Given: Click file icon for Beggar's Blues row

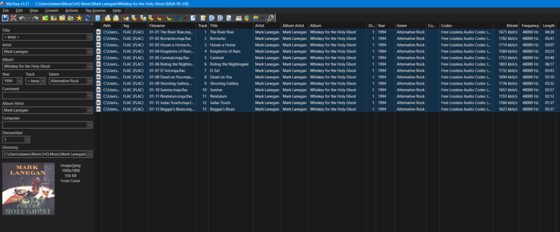Looking at the screenshot, I should (98, 109).
